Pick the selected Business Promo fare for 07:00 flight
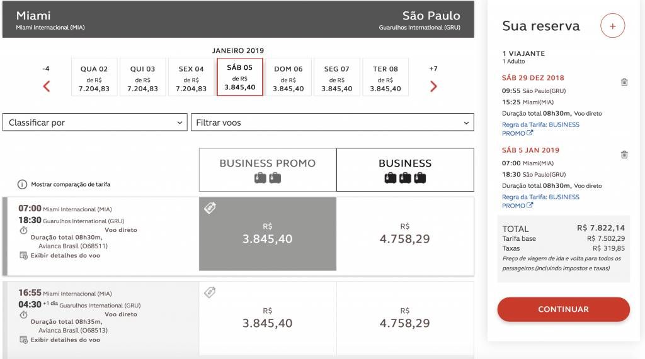Screen dimensions: 645x359 [267, 234]
